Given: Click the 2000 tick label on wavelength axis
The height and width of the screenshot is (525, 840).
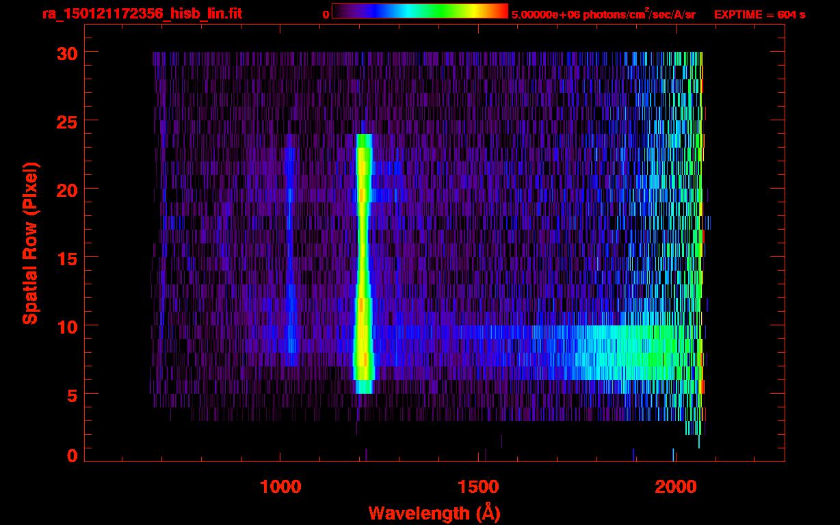Looking at the screenshot, I should (x=674, y=487).
